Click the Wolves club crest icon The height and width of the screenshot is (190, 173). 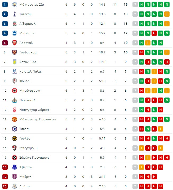pyautogui.click(x=15, y=138)
